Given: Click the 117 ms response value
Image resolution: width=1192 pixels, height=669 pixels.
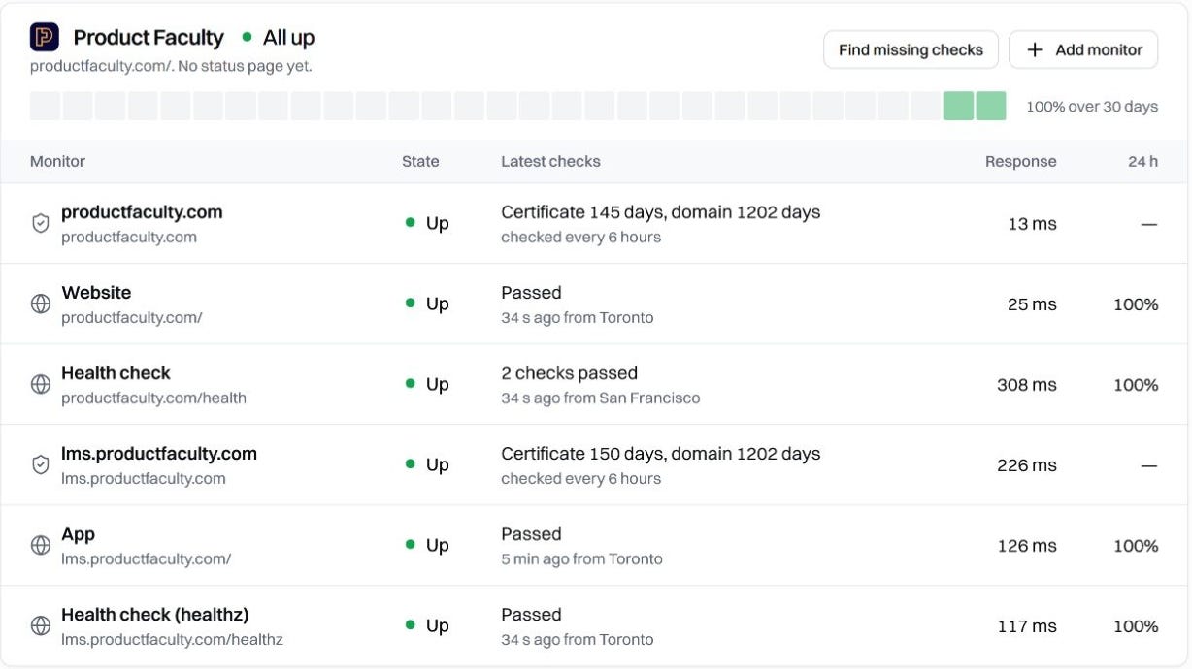Looking at the screenshot, I should tap(1027, 626).
